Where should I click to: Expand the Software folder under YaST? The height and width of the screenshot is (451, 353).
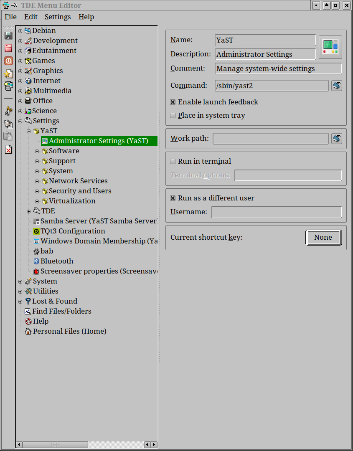pyautogui.click(x=37, y=151)
